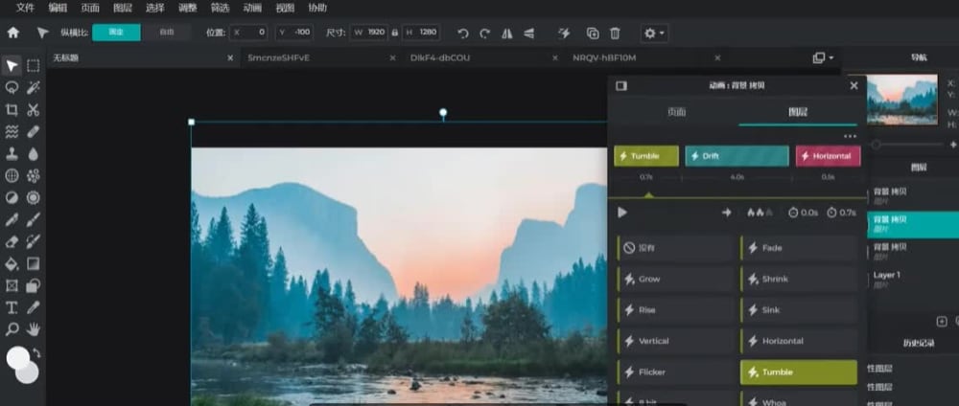Choose the Rise animation preset
959x406 pixels.
coord(675,310)
